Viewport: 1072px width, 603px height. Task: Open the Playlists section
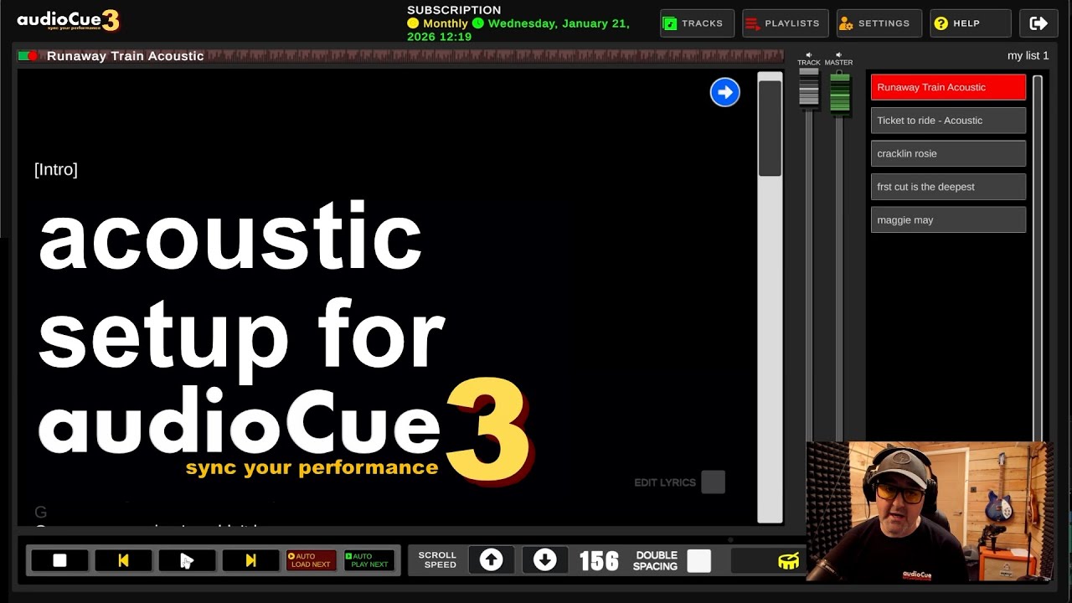[x=785, y=23]
